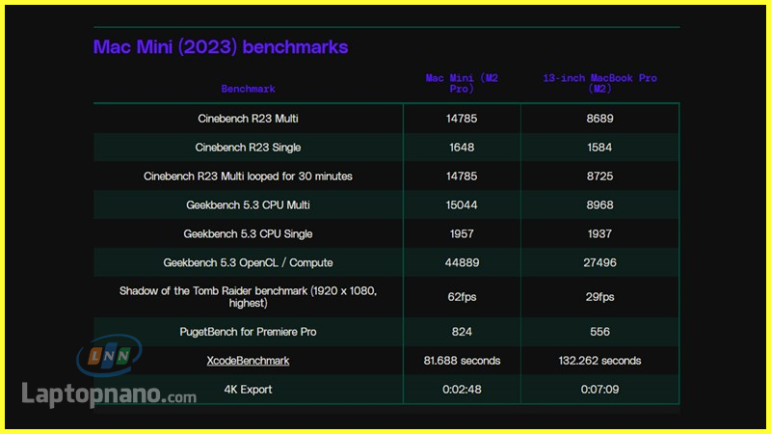Select the Mac Mini (M2 Pro) column header
This screenshot has height=434, width=771.
pyautogui.click(x=462, y=83)
